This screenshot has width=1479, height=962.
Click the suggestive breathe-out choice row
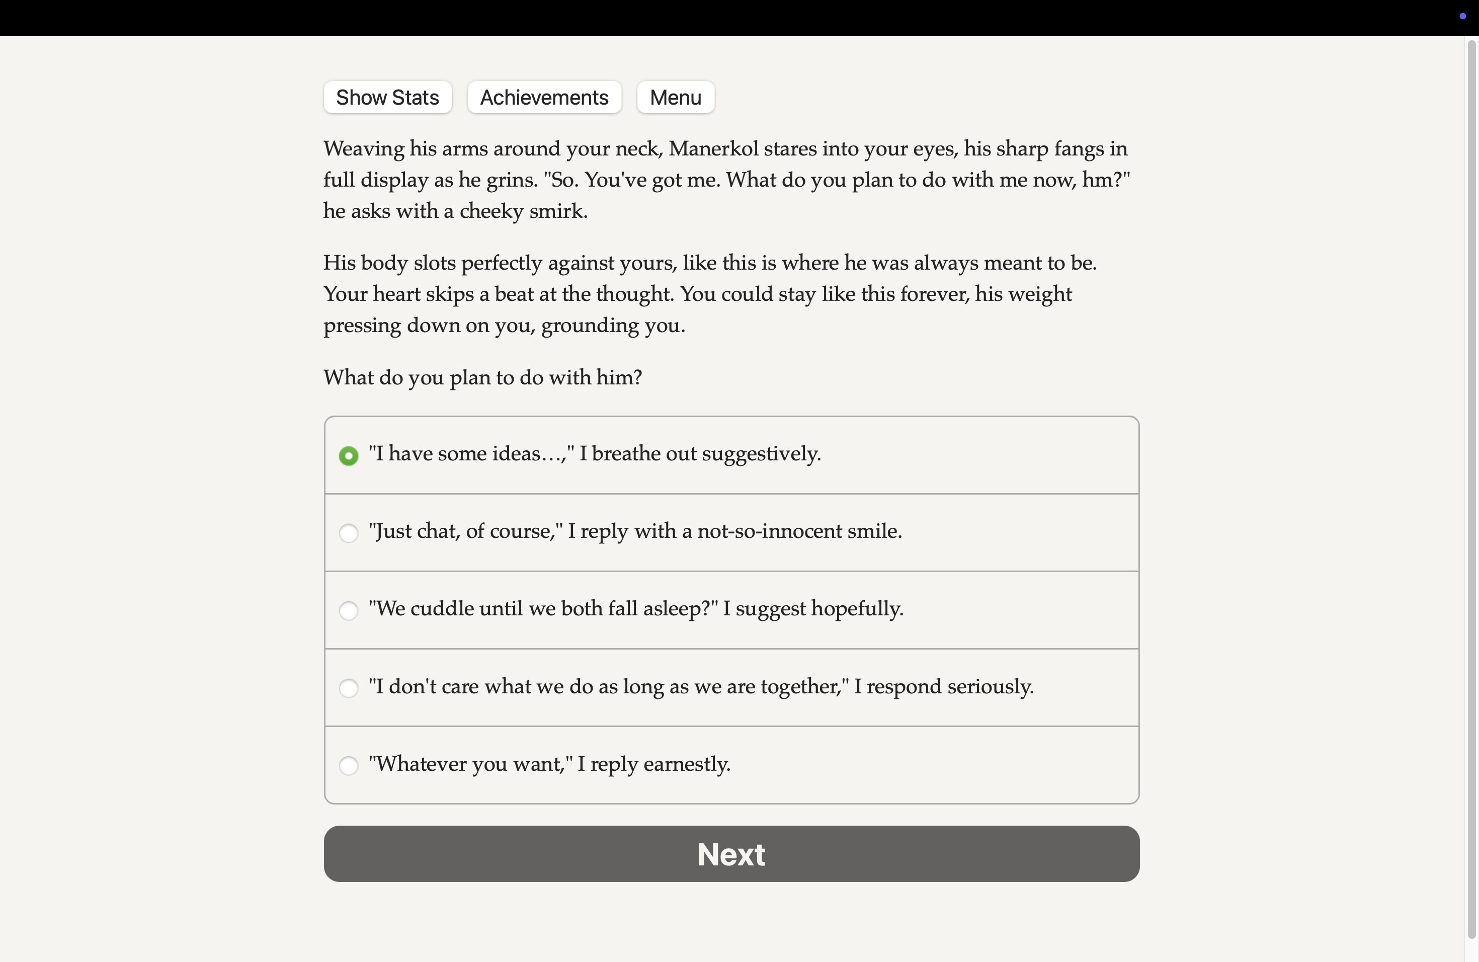pyautogui.click(x=731, y=454)
